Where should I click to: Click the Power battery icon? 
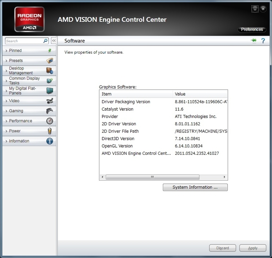click(x=50, y=131)
